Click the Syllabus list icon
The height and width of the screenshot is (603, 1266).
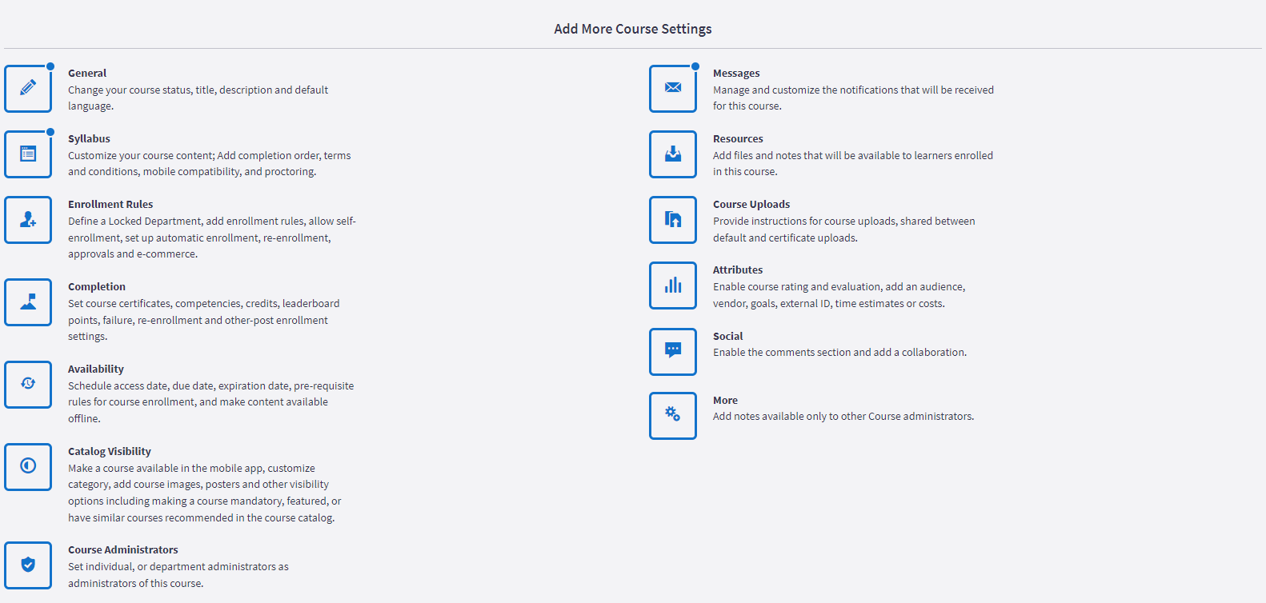[28, 154]
